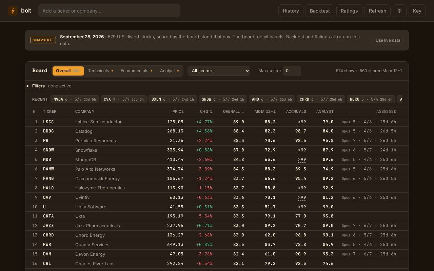Open the CHRD recent chip

[321, 99]
